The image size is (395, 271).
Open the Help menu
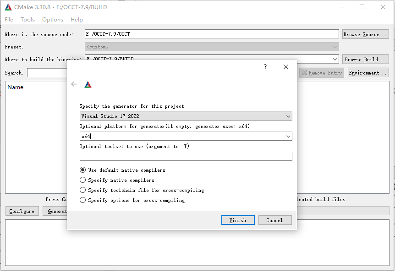click(77, 20)
